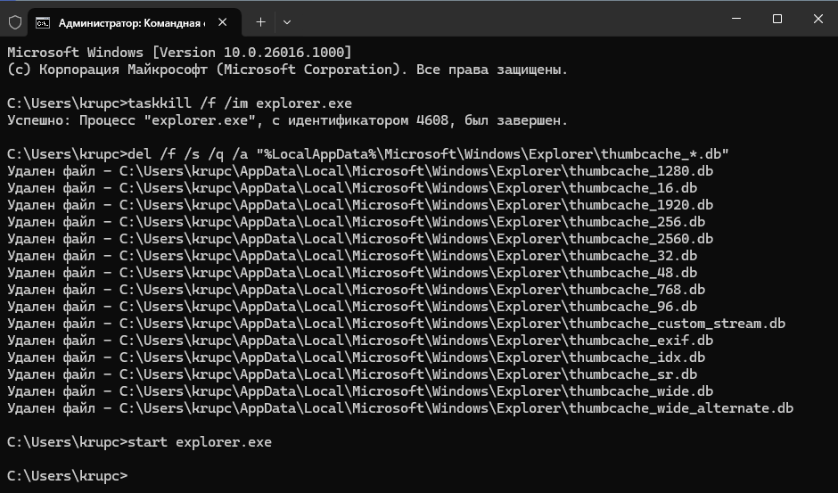Close the terminal window
Image resolution: width=838 pixels, height=493 pixels.
(x=817, y=20)
